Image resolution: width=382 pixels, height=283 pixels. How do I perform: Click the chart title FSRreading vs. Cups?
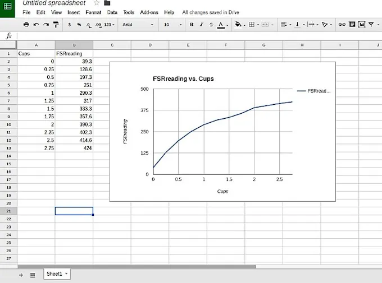(183, 79)
